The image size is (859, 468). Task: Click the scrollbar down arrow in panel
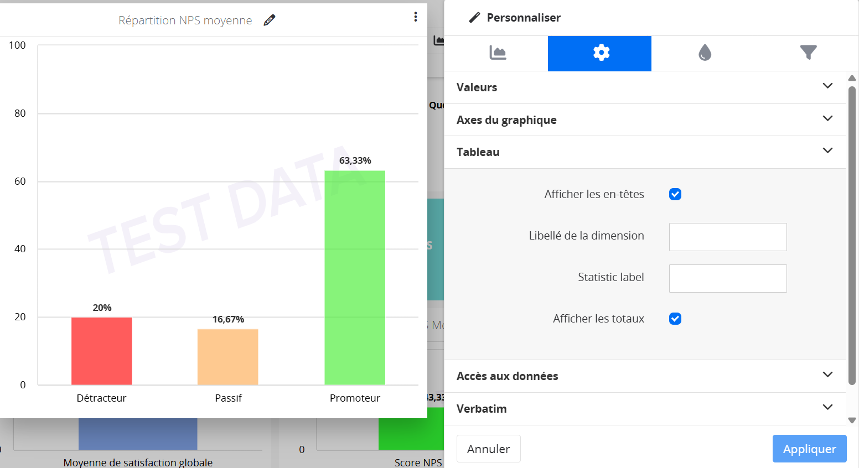pyautogui.click(x=852, y=420)
